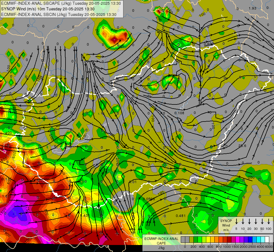Pick the olive swatch in CAPE color scale
274x252 pixels.
(x=191, y=240)
